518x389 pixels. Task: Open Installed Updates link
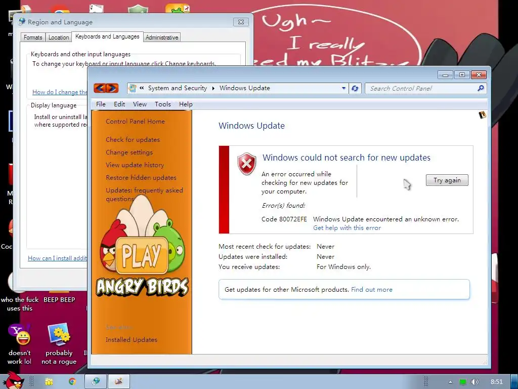point(131,340)
